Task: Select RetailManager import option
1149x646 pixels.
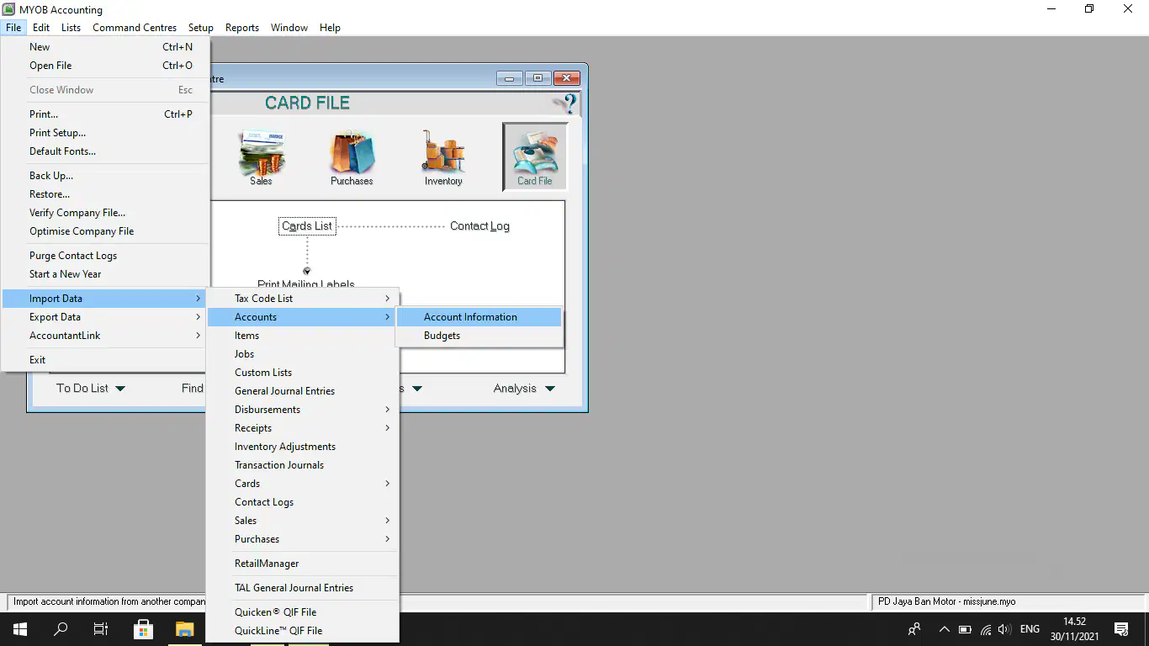Action: 303,564
